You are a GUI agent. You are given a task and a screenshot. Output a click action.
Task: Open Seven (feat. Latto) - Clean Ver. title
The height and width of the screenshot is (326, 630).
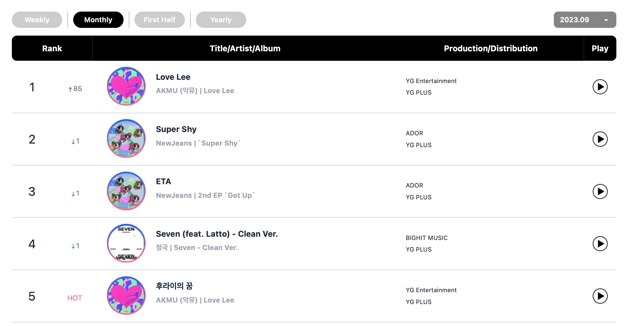click(217, 234)
